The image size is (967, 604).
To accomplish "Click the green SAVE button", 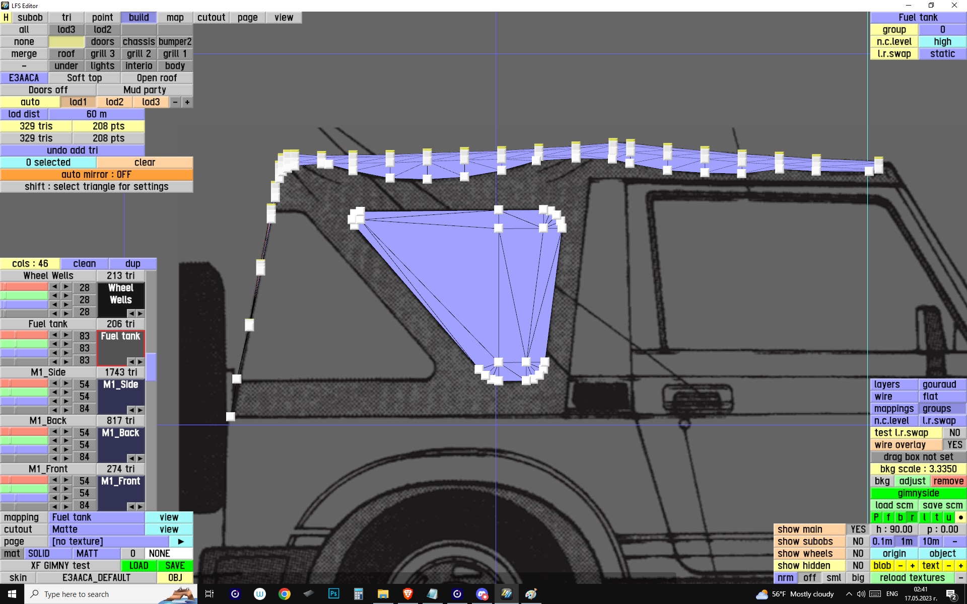I will pos(175,565).
